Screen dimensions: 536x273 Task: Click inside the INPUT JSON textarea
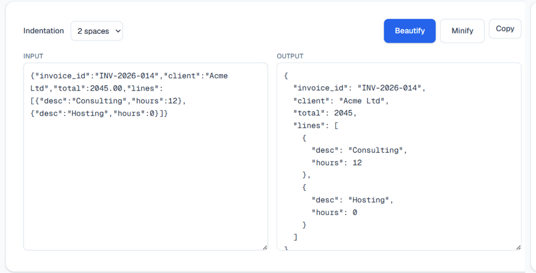coord(145,157)
